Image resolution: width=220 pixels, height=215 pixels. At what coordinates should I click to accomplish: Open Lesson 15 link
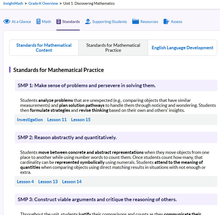point(81,120)
